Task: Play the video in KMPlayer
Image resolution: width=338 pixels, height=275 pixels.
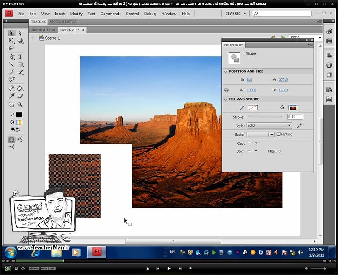Action: pyautogui.click(x=169, y=269)
